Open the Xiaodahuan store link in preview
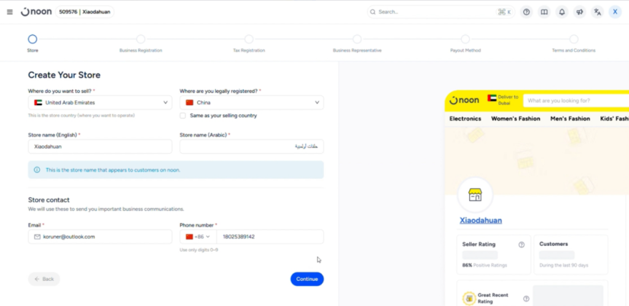Viewport: 629px width, 306px height. tap(480, 221)
